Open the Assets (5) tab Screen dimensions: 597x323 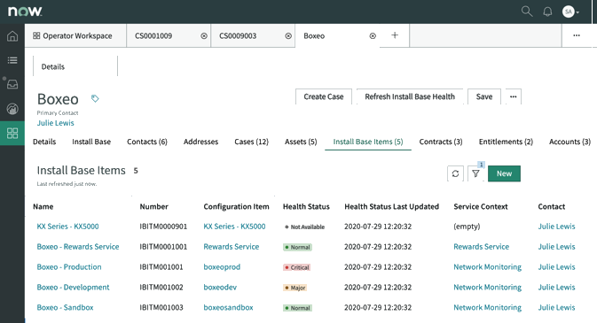point(301,142)
